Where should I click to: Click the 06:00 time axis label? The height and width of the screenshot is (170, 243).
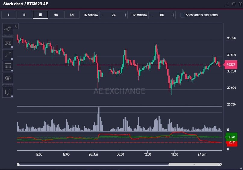tap(120, 154)
